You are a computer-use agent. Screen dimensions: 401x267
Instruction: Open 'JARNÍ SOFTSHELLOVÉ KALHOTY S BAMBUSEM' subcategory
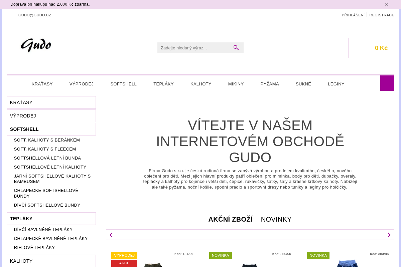click(52, 179)
